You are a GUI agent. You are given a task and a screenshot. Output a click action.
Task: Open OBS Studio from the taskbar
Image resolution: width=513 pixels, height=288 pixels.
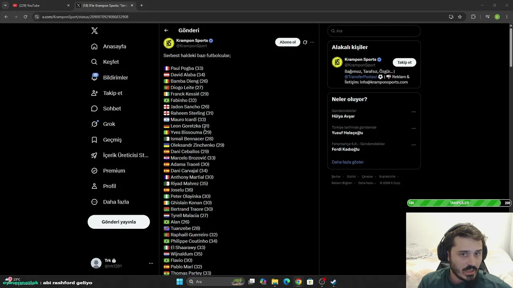click(322, 282)
